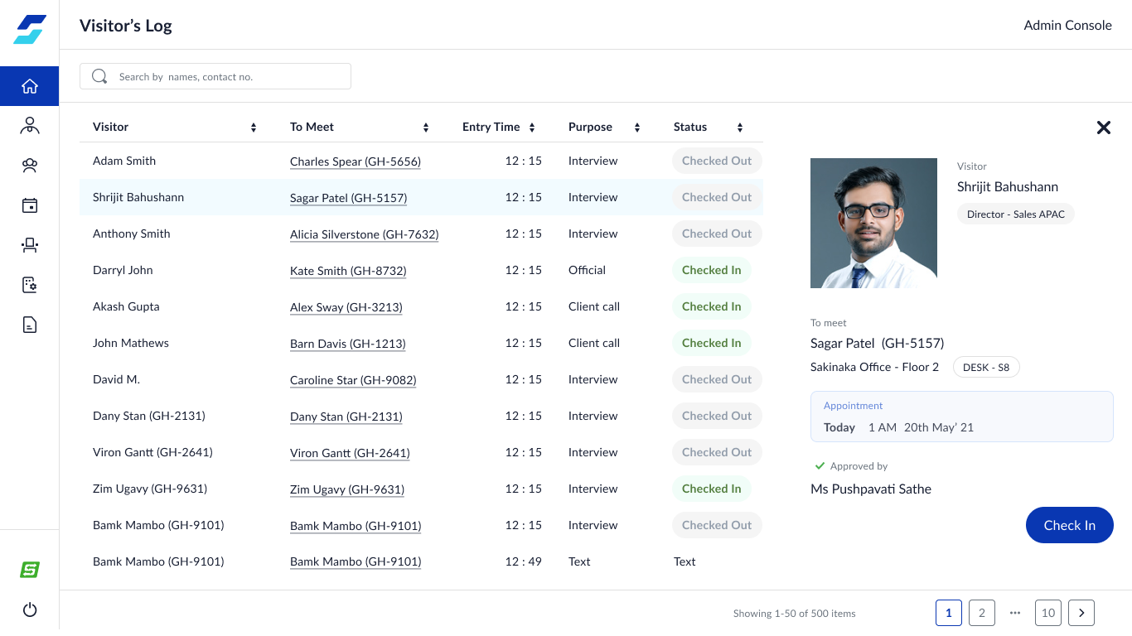Go to page 1
1132x636 pixels.
(949, 613)
